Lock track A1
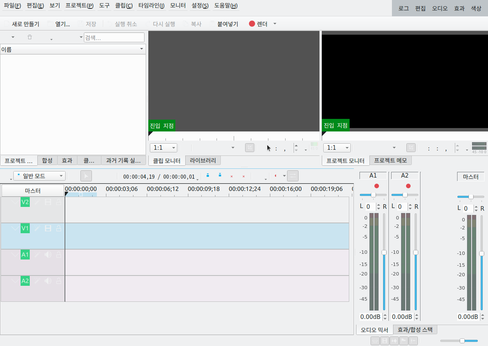Image resolution: width=488 pixels, height=346 pixels. (59, 255)
